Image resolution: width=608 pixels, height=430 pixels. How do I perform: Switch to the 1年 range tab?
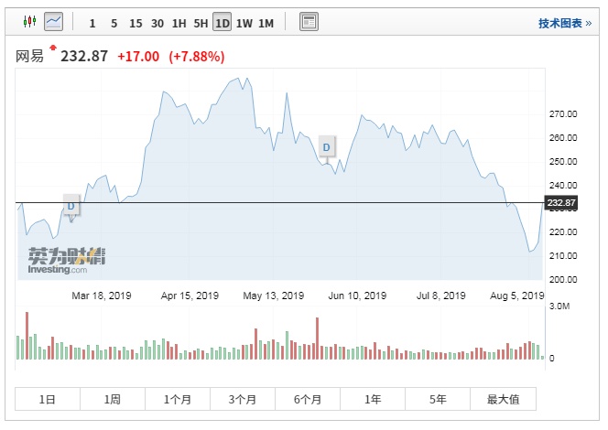coord(373,399)
